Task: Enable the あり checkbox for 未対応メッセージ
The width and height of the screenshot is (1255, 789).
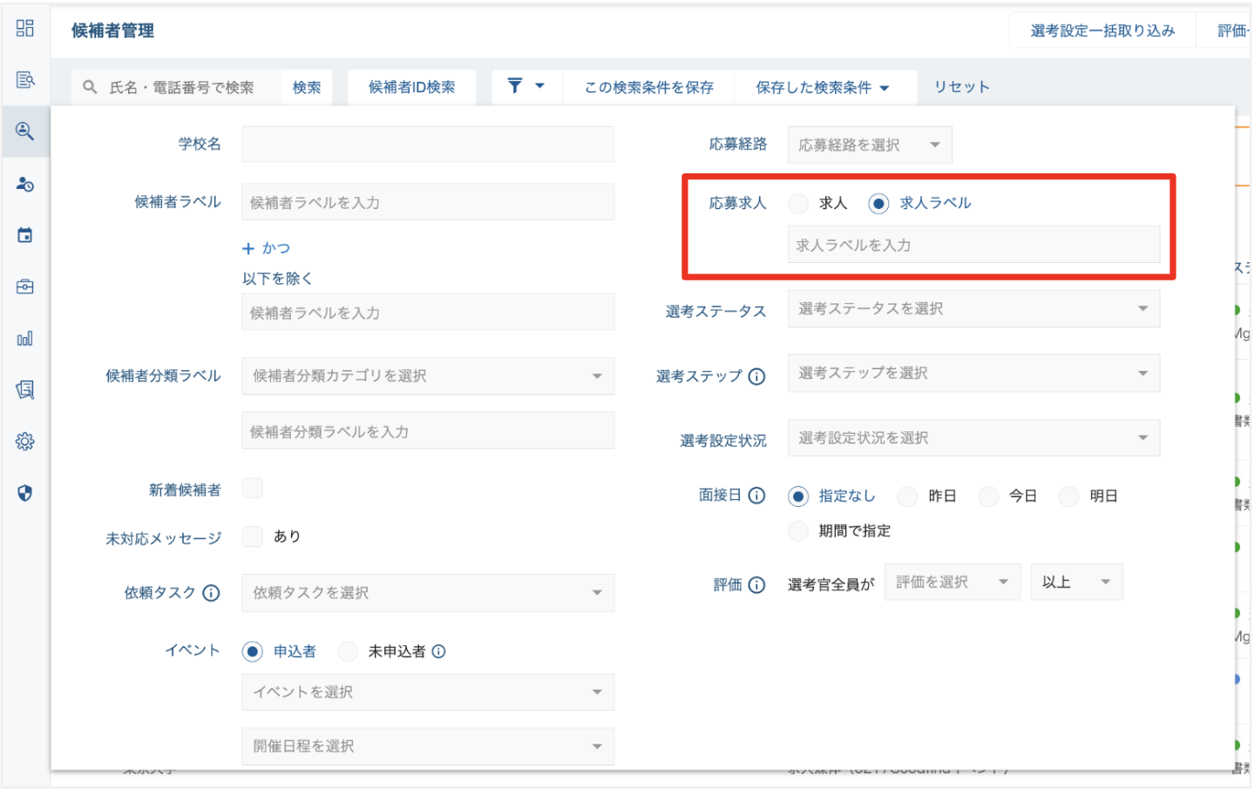Action: 252,536
